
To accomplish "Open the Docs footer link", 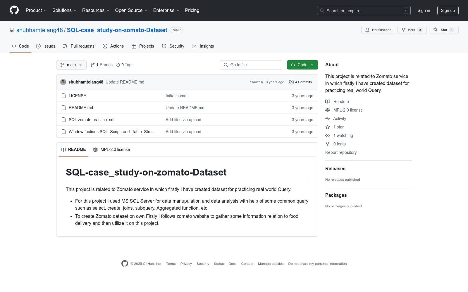I will pyautogui.click(x=233, y=264).
